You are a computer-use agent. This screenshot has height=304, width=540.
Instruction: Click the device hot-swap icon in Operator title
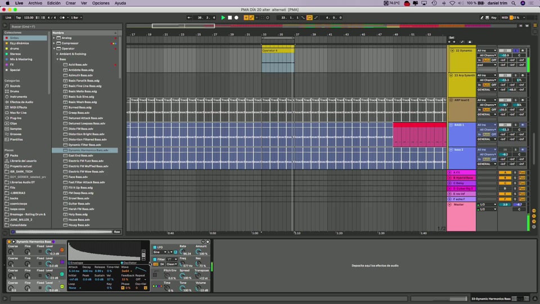coord(203,242)
